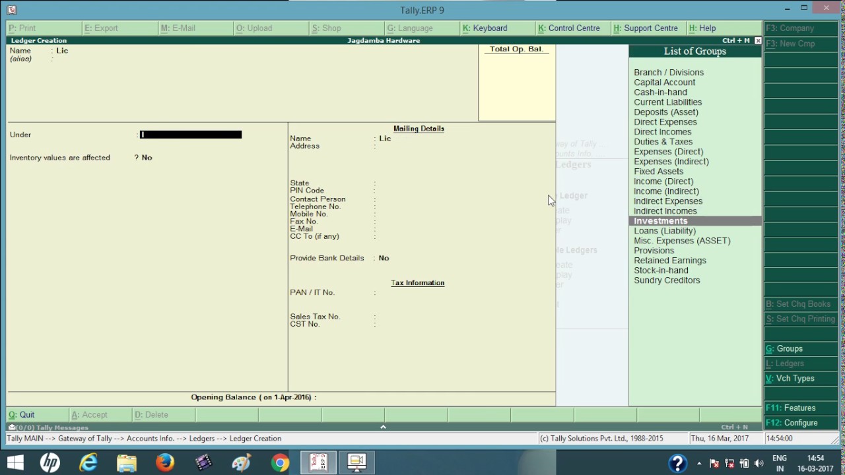This screenshot has height=475, width=845.
Task: Click the blue help question mark tray icon
Action: tap(678, 463)
